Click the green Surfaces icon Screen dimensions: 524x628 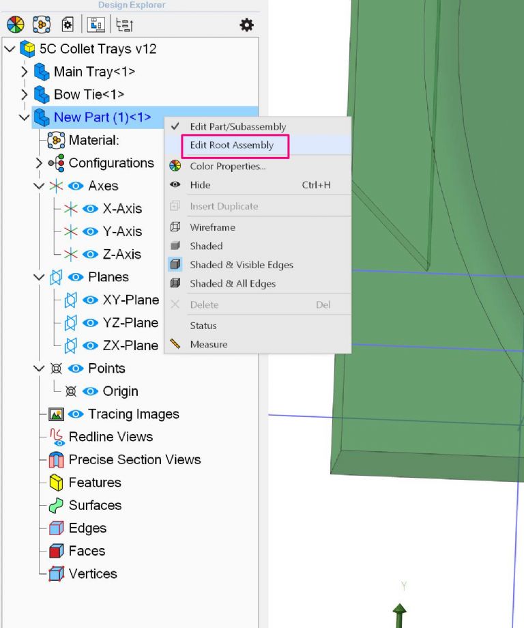tap(56, 505)
